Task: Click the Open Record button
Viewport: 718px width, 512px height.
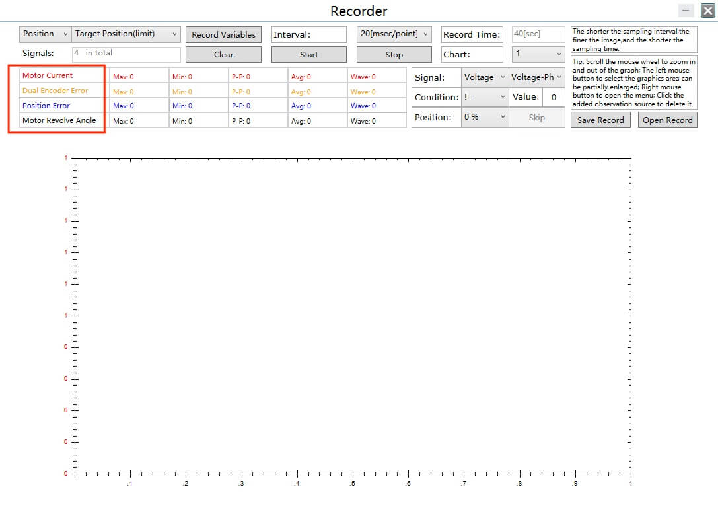Action: click(x=667, y=120)
